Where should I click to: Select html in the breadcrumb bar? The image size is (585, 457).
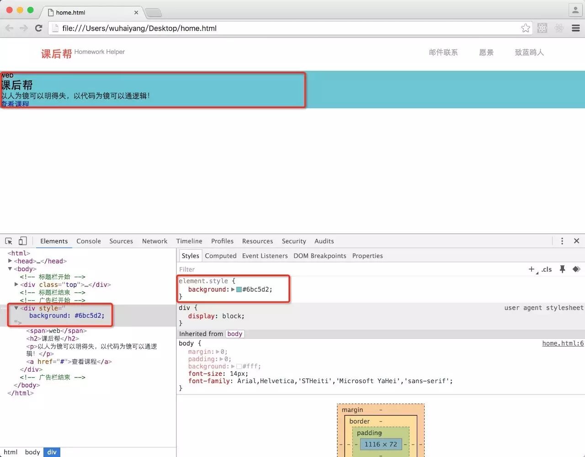click(x=11, y=452)
